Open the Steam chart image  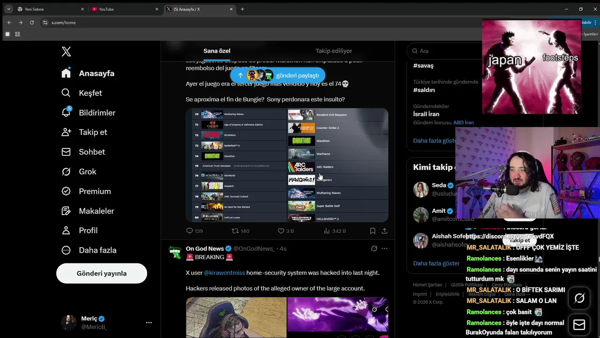[x=287, y=165]
